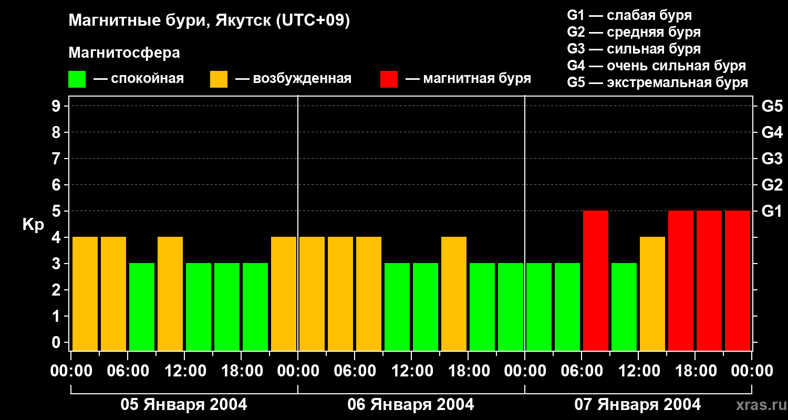
Task: Click 'G5 — экстремальная буря' legend line
Action: click(658, 82)
